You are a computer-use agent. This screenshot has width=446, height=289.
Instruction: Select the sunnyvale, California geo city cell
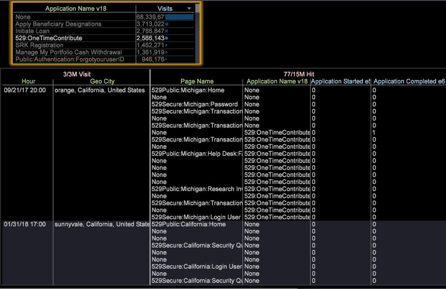[102, 224]
